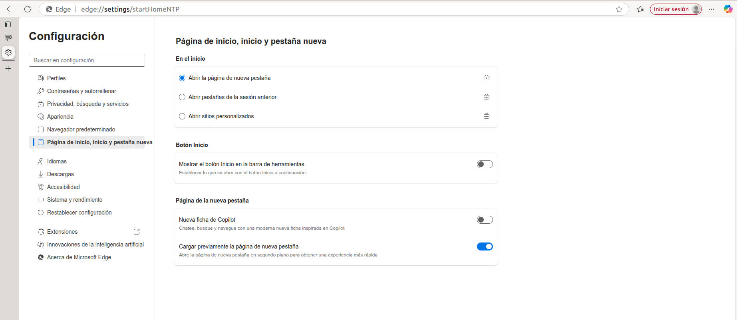Open Acerca de Microsoft Edge page
The image size is (737, 320).
coord(79,257)
